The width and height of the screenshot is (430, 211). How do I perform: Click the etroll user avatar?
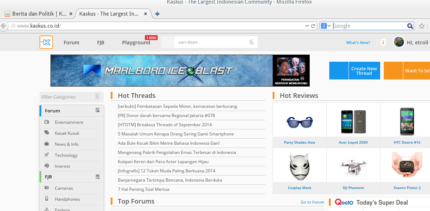click(x=399, y=42)
